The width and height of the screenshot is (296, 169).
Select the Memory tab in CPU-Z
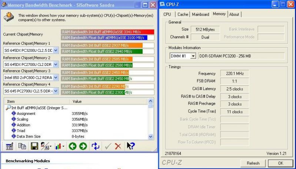point(219,14)
